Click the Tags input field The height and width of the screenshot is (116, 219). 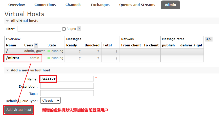click(67, 93)
